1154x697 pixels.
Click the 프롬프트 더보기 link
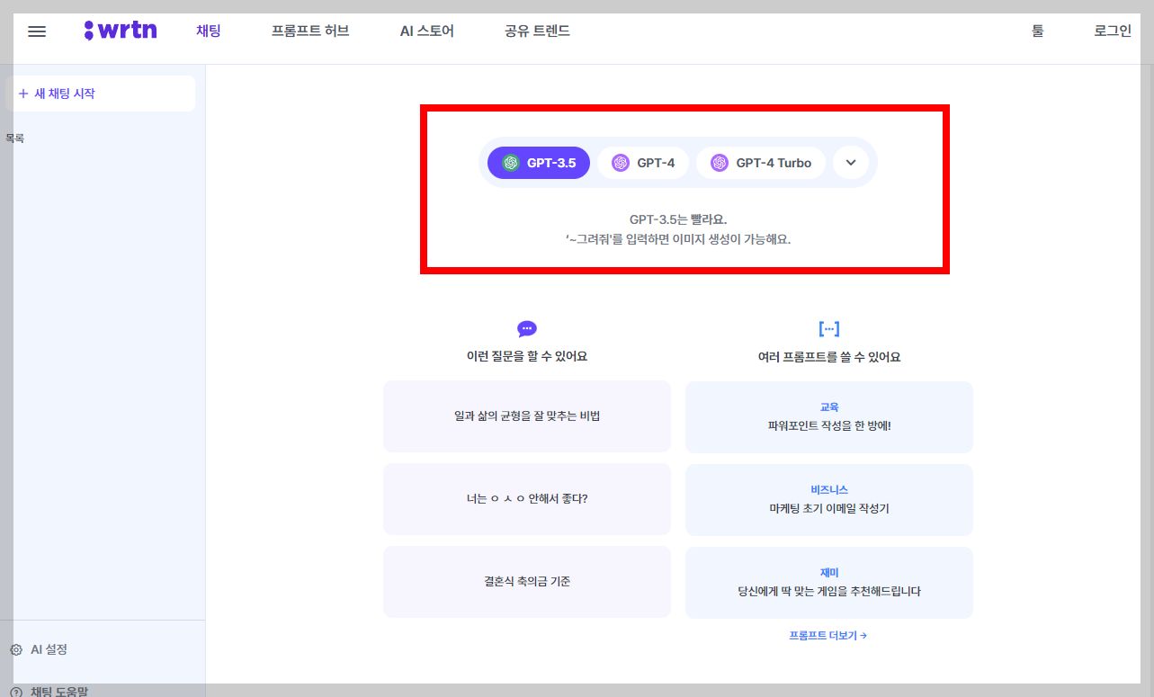point(828,635)
